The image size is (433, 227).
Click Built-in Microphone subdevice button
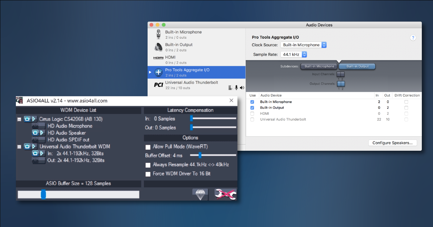click(319, 67)
